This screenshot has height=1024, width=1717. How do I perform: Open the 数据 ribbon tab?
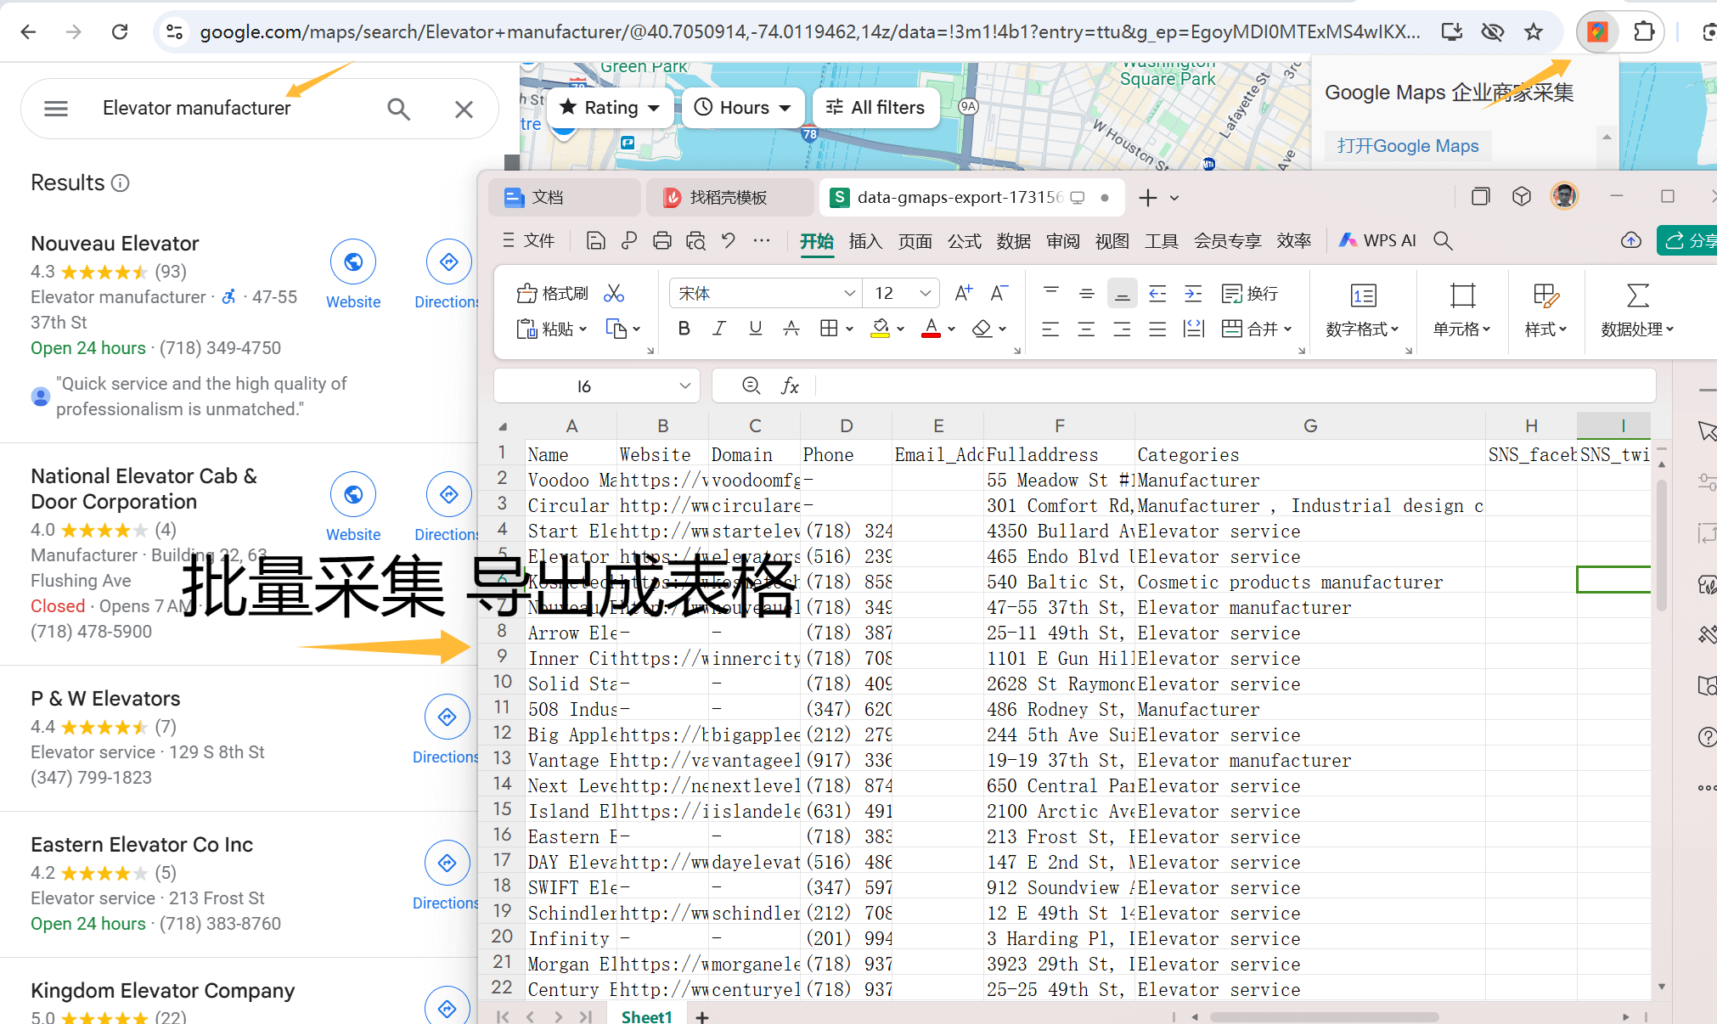pyautogui.click(x=1013, y=241)
